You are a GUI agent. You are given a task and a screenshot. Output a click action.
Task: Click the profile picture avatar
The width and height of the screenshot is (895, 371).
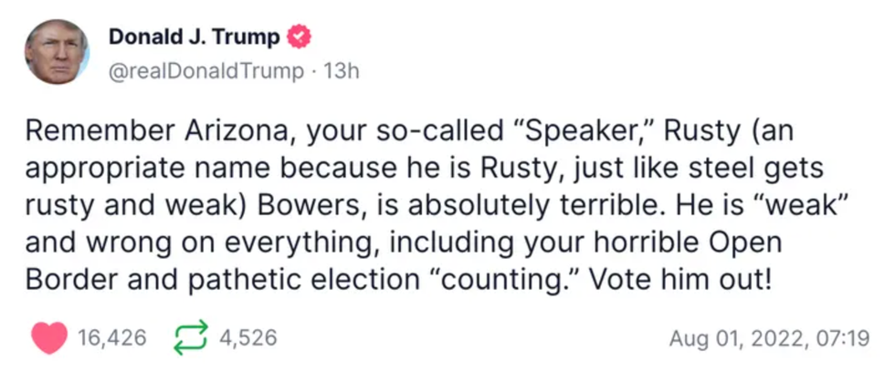57,52
